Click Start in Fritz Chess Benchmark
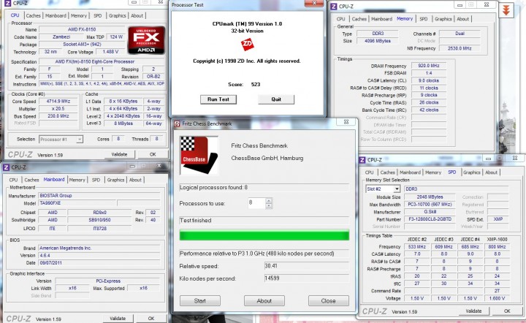This screenshot has width=526, height=323. (200, 301)
